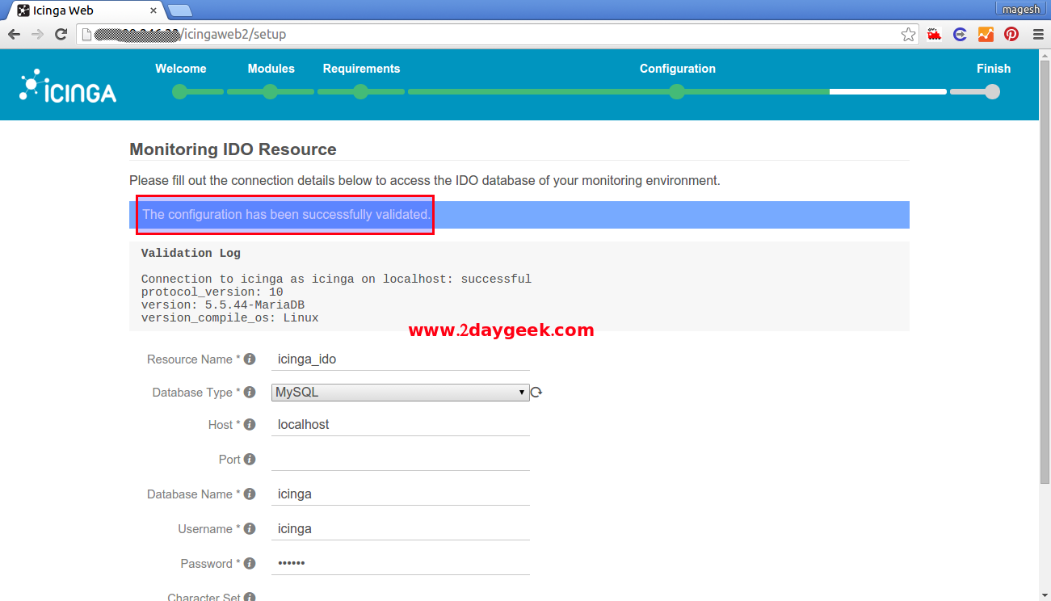
Task: Show info icon for Database Type
Action: [250, 392]
